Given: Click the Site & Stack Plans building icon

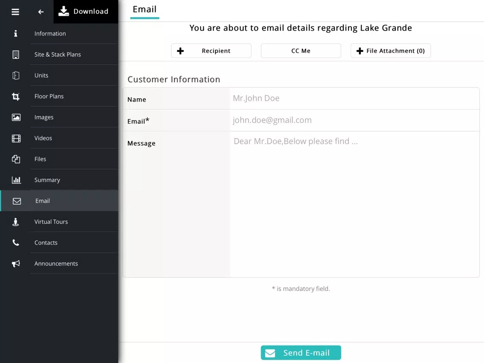Looking at the screenshot, I should coord(16,55).
